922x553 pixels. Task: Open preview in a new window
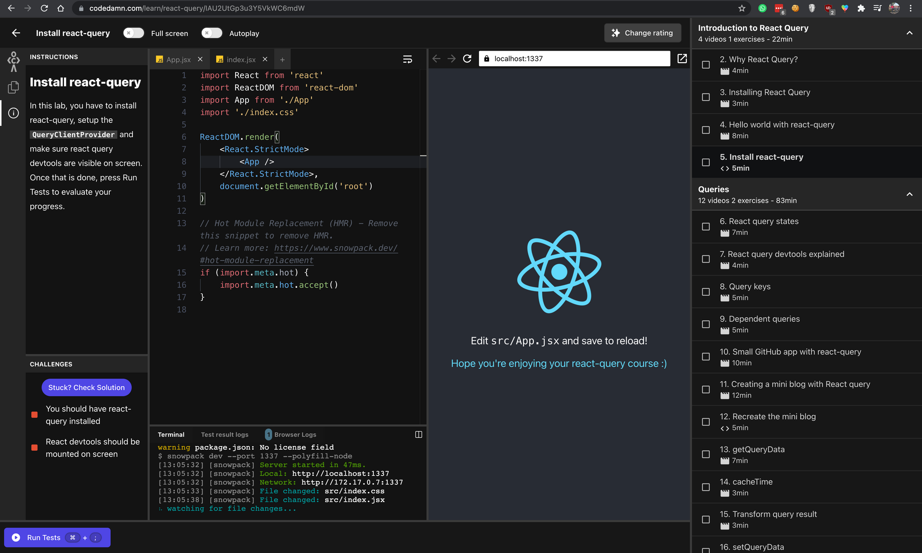(682, 58)
